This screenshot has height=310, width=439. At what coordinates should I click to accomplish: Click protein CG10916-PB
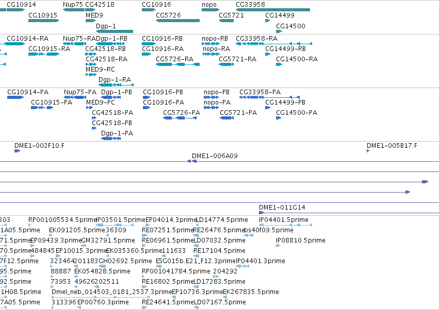click(163, 92)
